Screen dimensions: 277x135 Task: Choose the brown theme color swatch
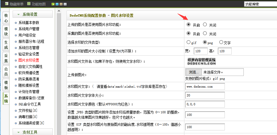tap(61, 4)
